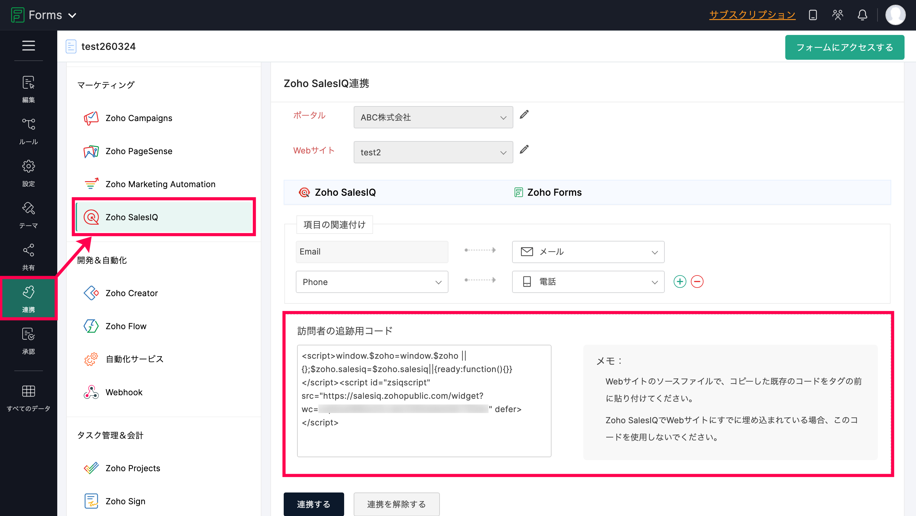
Task: Open the user profile avatar
Action: click(895, 15)
